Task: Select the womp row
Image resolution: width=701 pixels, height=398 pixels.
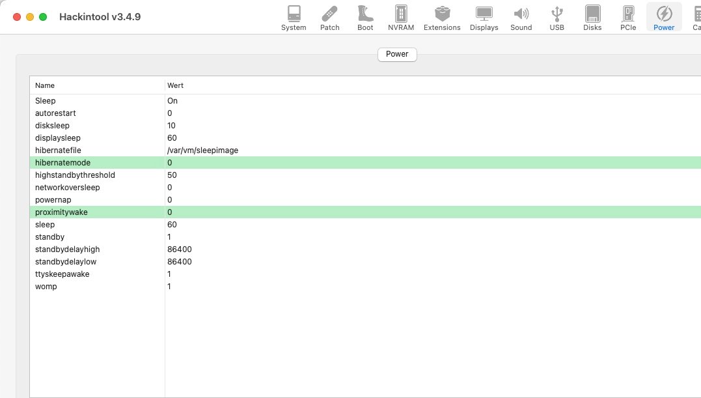Action: coord(365,286)
